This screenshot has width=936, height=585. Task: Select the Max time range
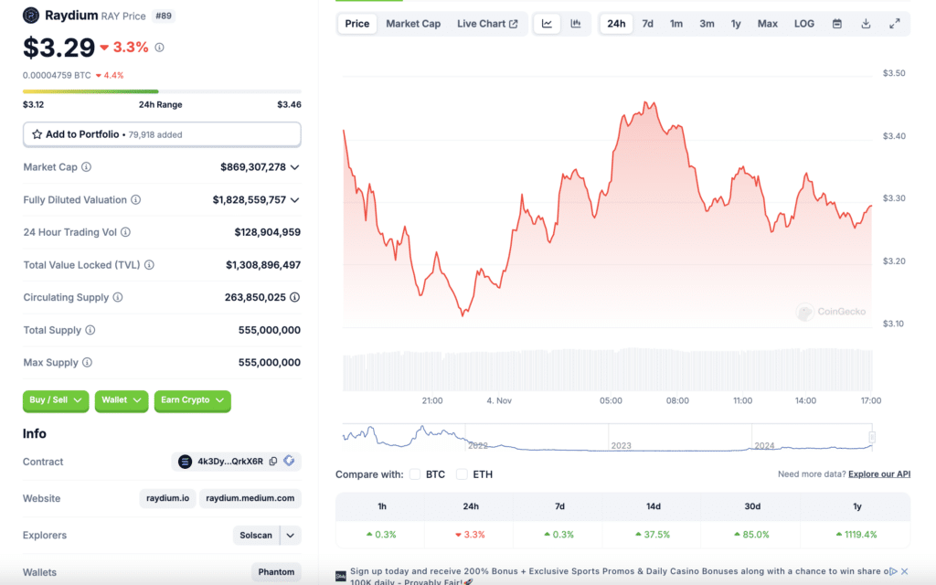[x=768, y=24]
